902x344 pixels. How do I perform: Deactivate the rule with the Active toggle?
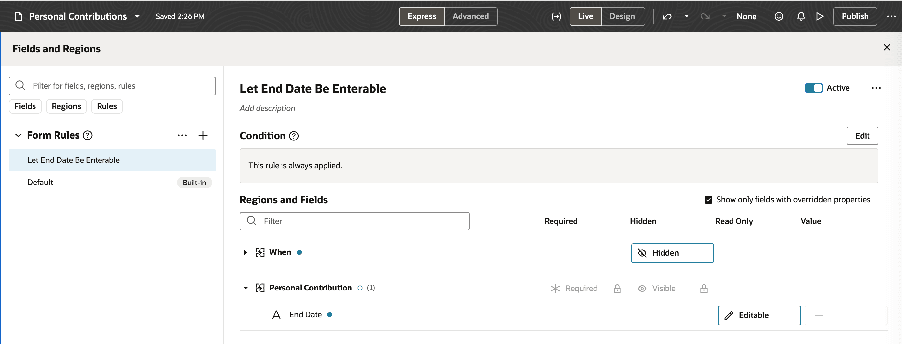click(814, 88)
